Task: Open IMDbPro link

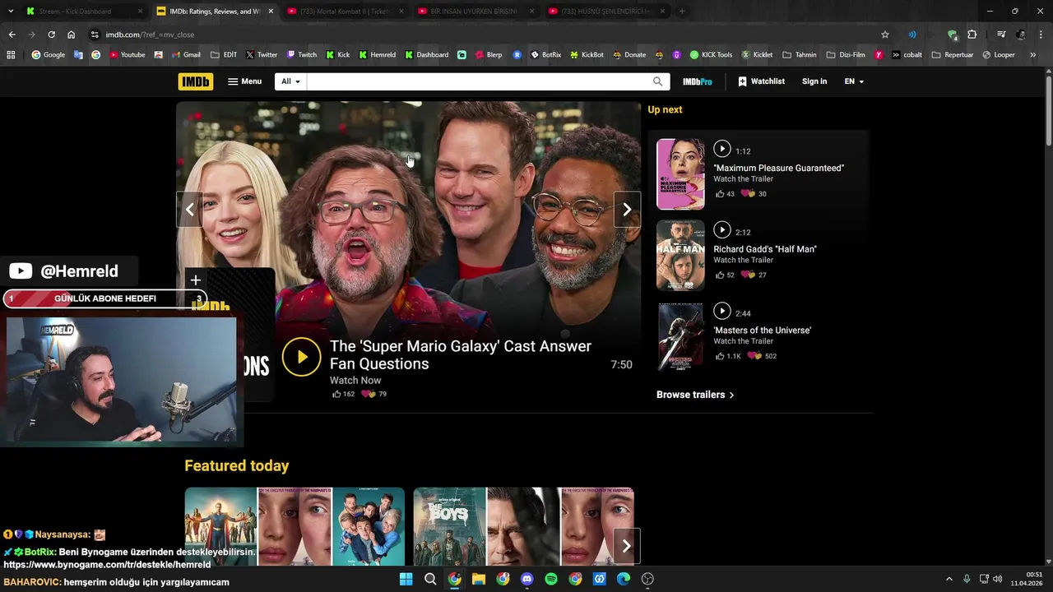Action: pyautogui.click(x=698, y=81)
